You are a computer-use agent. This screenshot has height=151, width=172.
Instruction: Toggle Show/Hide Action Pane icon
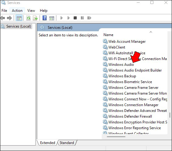click(52, 18)
